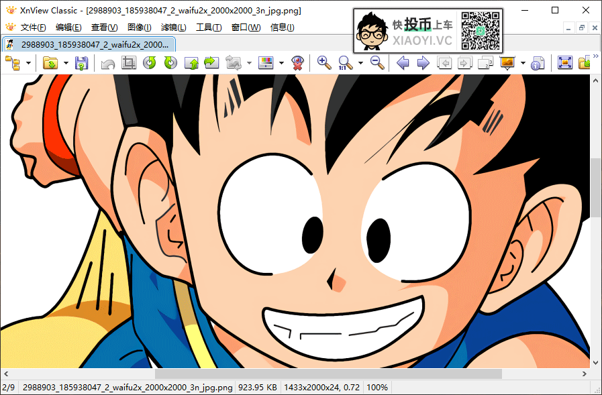Click the red-eye correction icon
Viewport: 602px width, 395px height.
[x=298, y=63]
